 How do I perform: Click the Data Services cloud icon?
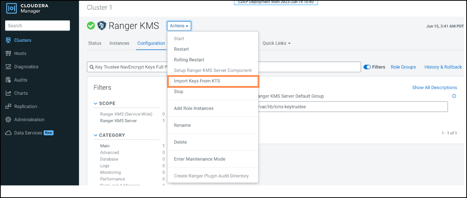pos(8,133)
